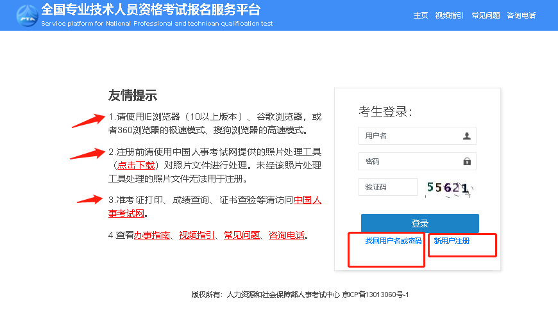The height and width of the screenshot is (331, 558).
Task: Focus the 密码 input field
Action: pos(410,161)
